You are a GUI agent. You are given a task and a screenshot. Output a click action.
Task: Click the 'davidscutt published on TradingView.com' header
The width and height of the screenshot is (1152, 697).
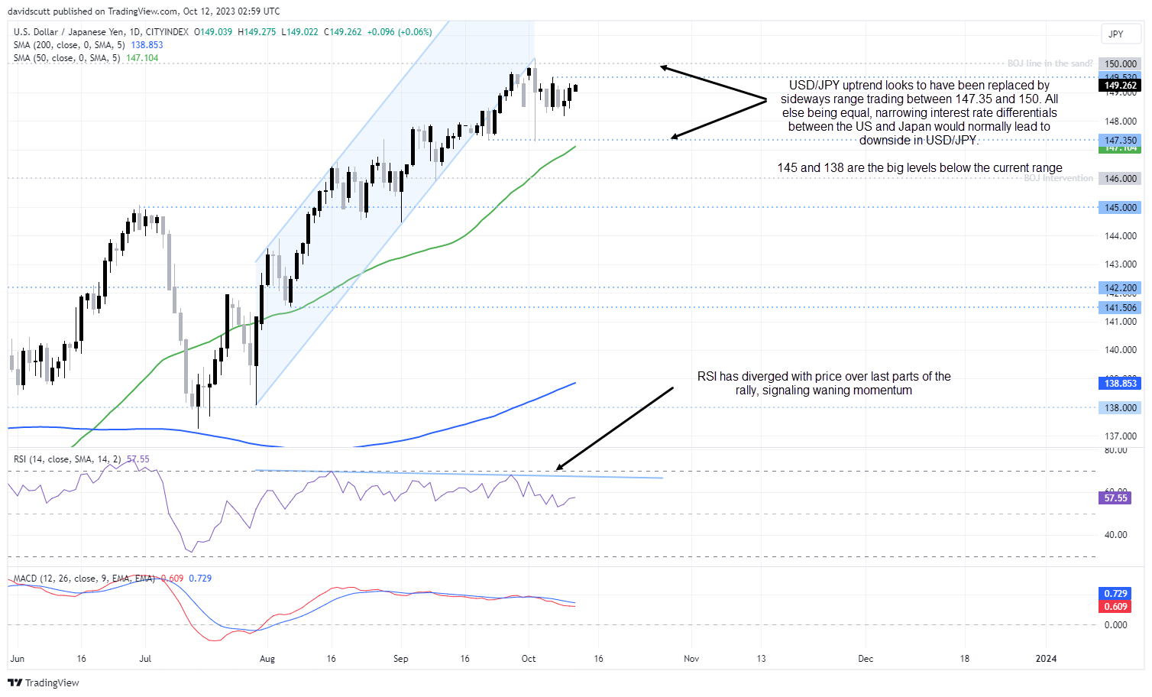[144, 11]
